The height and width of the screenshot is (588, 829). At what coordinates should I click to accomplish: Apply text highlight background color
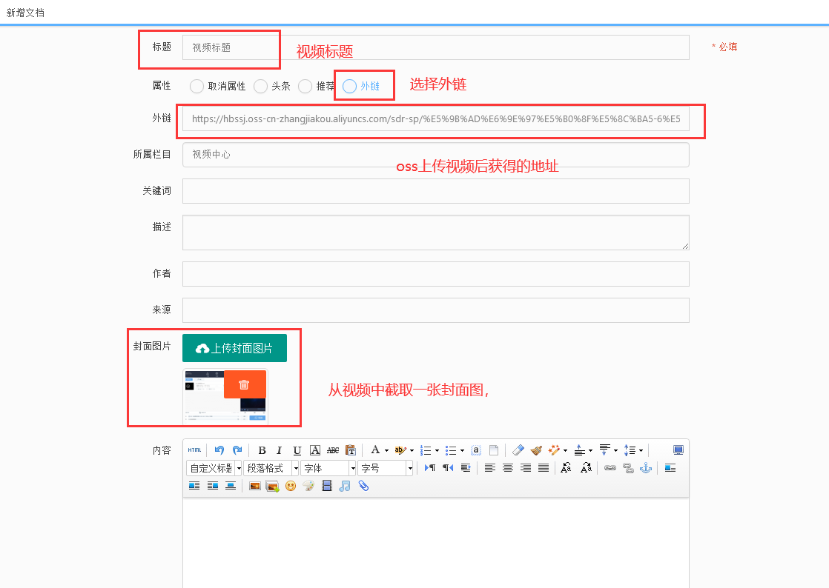click(x=400, y=450)
